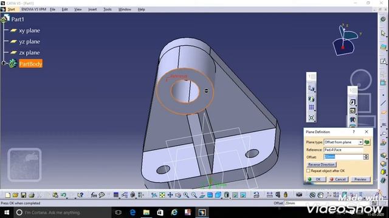Click the Shading view mode icon
The image size is (389, 218).
[227, 195]
